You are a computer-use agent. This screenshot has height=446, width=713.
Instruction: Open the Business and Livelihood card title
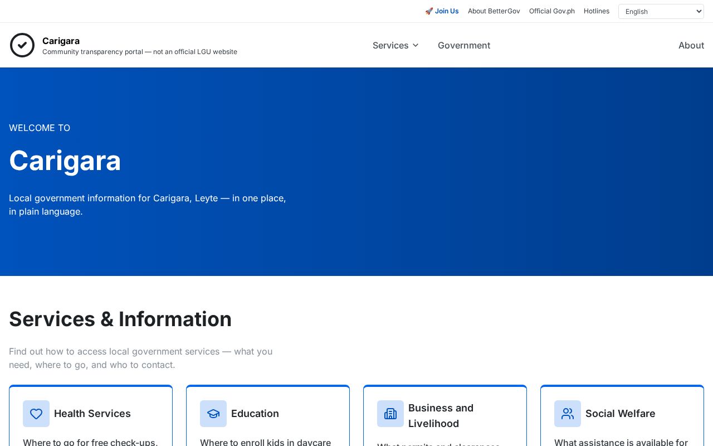click(441, 416)
